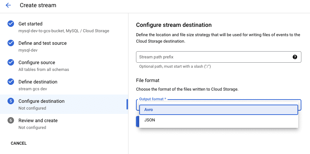Image resolution: width=310 pixels, height=154 pixels.
Task: Open the stream path prefix help icon
Action: coord(295,57)
